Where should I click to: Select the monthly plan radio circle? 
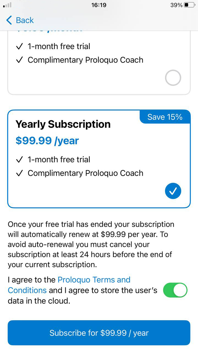173,78
